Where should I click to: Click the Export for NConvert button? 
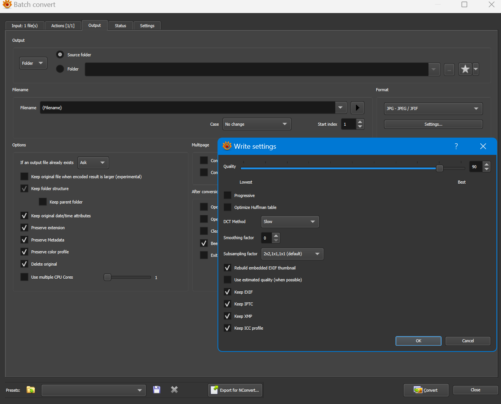point(235,390)
